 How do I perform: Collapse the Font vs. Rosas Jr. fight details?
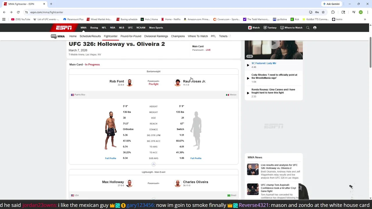click(x=153, y=164)
